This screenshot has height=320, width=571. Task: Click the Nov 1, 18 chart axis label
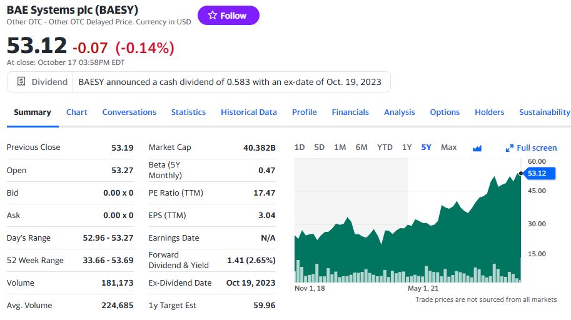pyautogui.click(x=310, y=288)
